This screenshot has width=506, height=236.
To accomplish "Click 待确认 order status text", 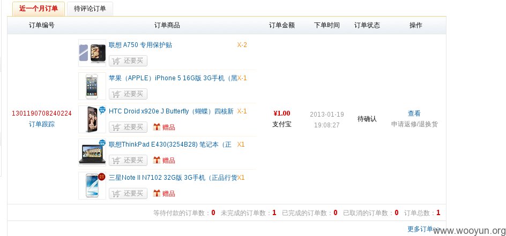I will point(367,119).
